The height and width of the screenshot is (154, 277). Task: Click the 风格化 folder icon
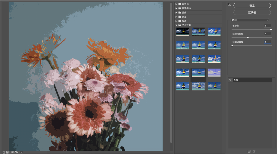pyautogui.click(x=180, y=4)
